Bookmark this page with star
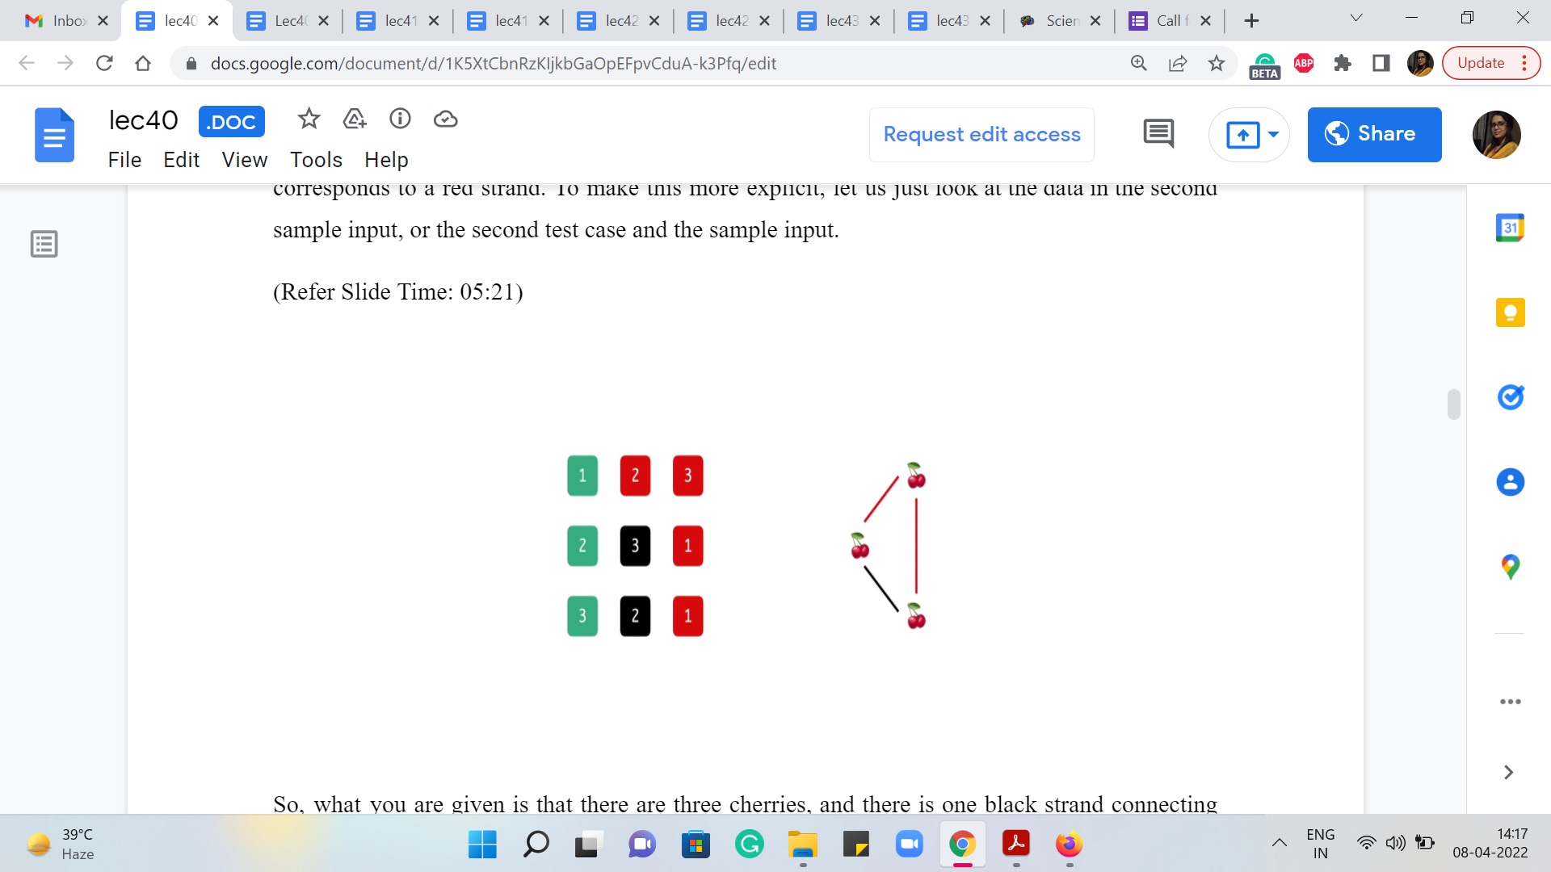The width and height of the screenshot is (1551, 872). 1216,63
